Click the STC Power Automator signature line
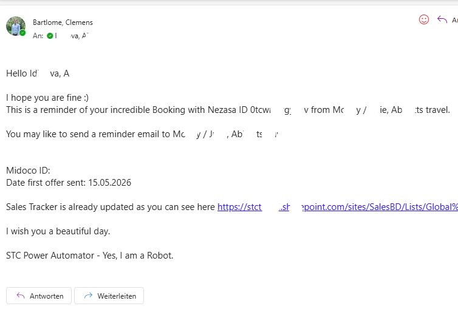Viewport: 458px width, 312px height. 90,256
